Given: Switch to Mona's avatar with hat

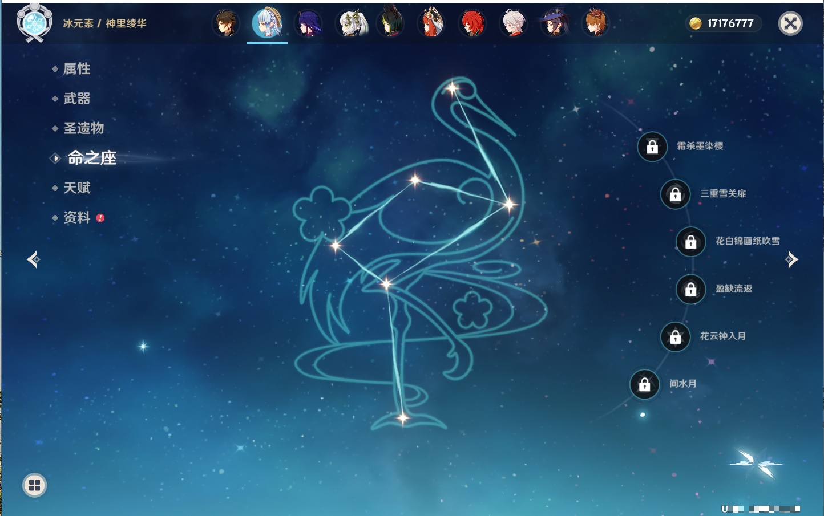Looking at the screenshot, I should (554, 23).
